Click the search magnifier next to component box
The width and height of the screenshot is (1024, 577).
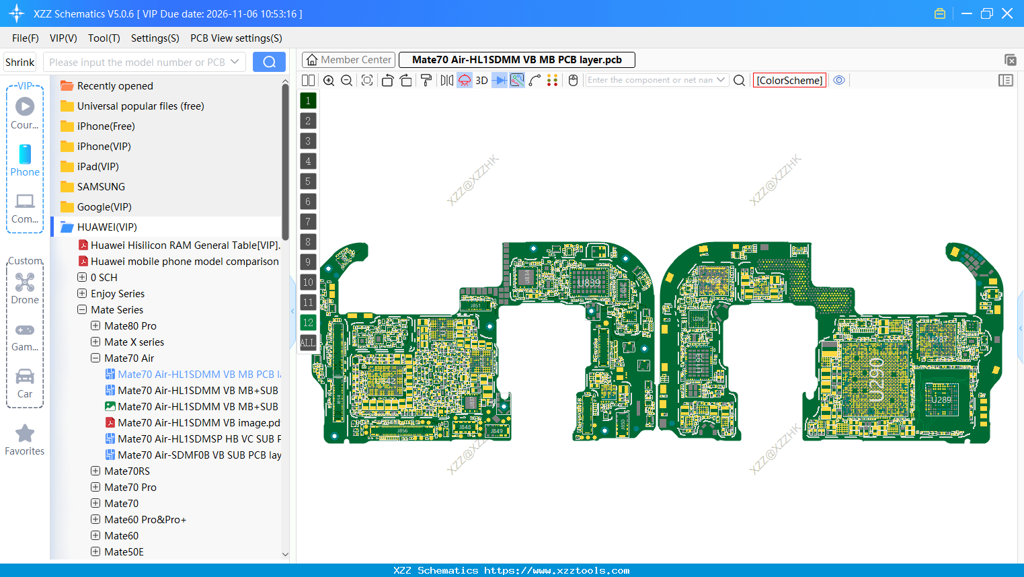739,80
